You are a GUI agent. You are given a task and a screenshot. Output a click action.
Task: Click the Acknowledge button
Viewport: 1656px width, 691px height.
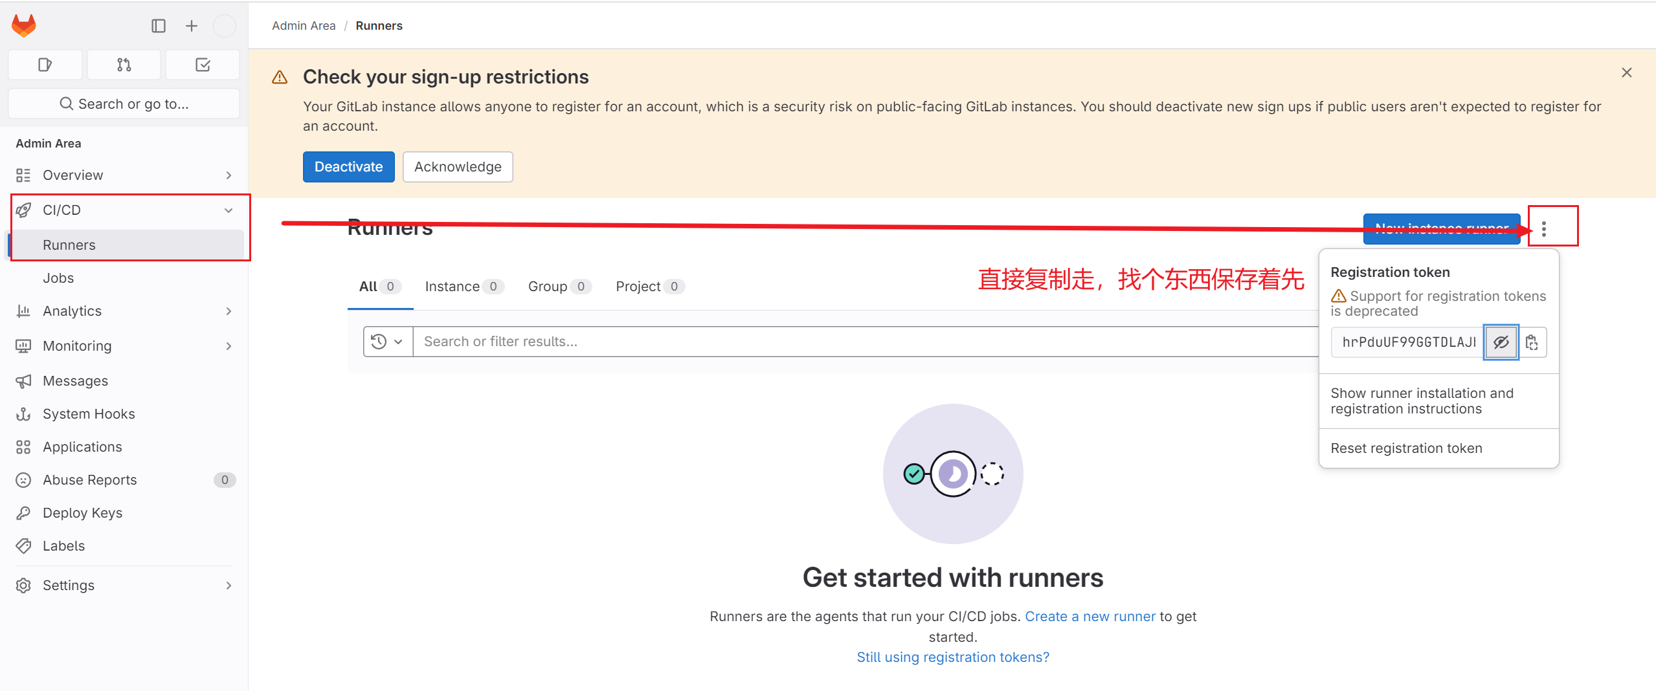pos(458,167)
